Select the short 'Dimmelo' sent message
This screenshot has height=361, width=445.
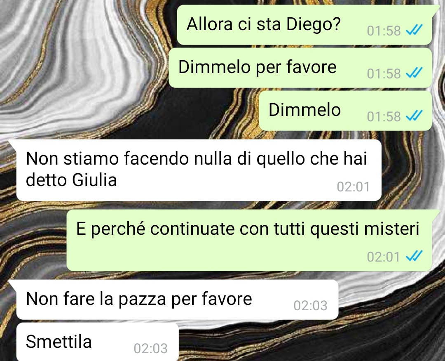coord(345,111)
